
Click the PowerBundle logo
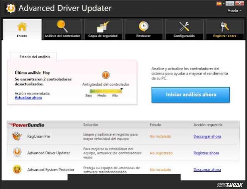(26, 125)
